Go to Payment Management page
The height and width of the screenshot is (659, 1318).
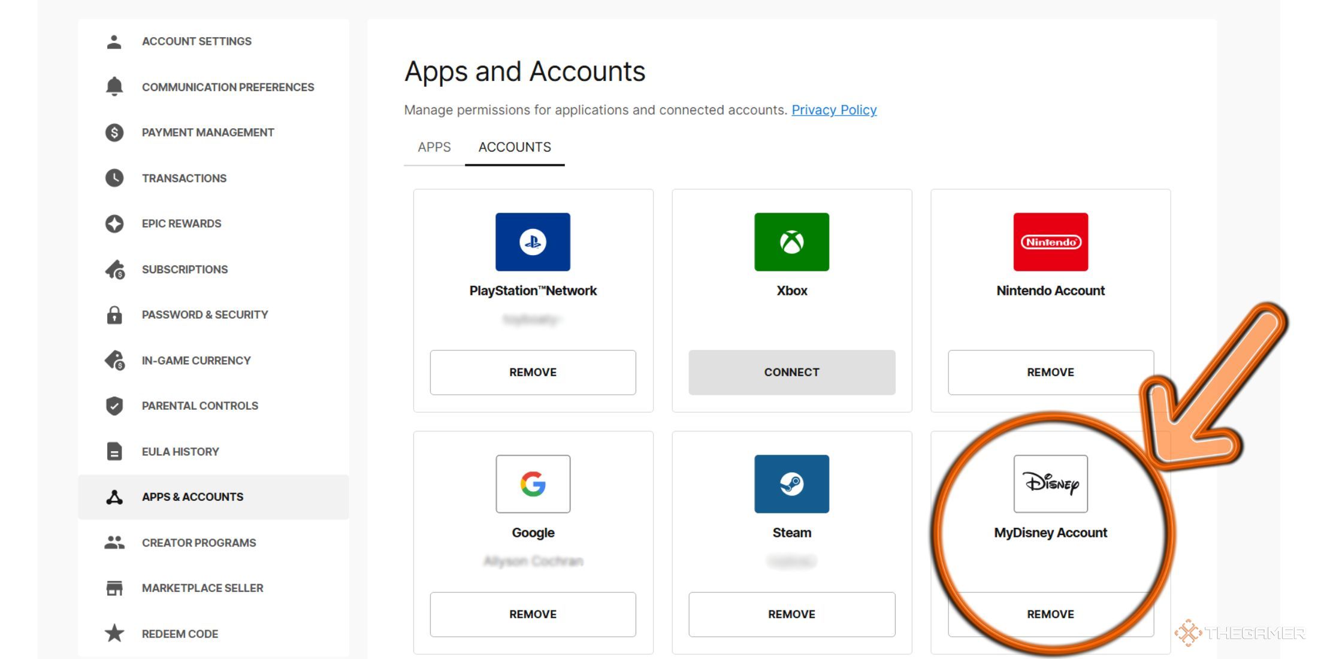coord(213,132)
